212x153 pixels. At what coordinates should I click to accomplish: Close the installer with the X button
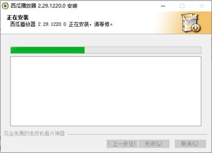point(201,6)
